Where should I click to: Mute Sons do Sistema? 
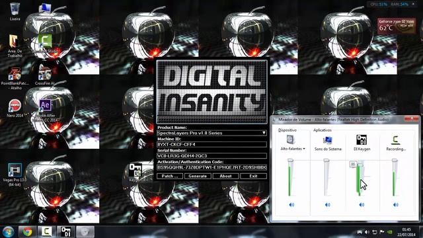pyautogui.click(x=328, y=205)
